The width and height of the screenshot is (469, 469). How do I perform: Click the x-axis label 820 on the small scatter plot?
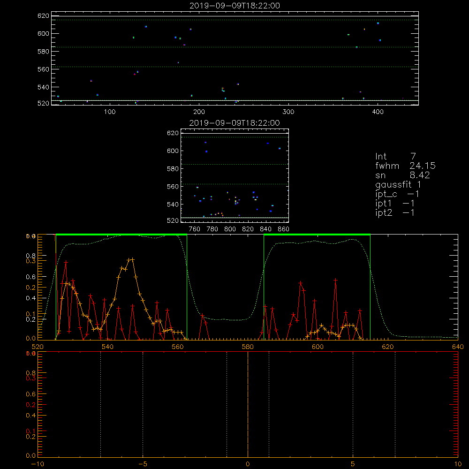[x=248, y=229]
